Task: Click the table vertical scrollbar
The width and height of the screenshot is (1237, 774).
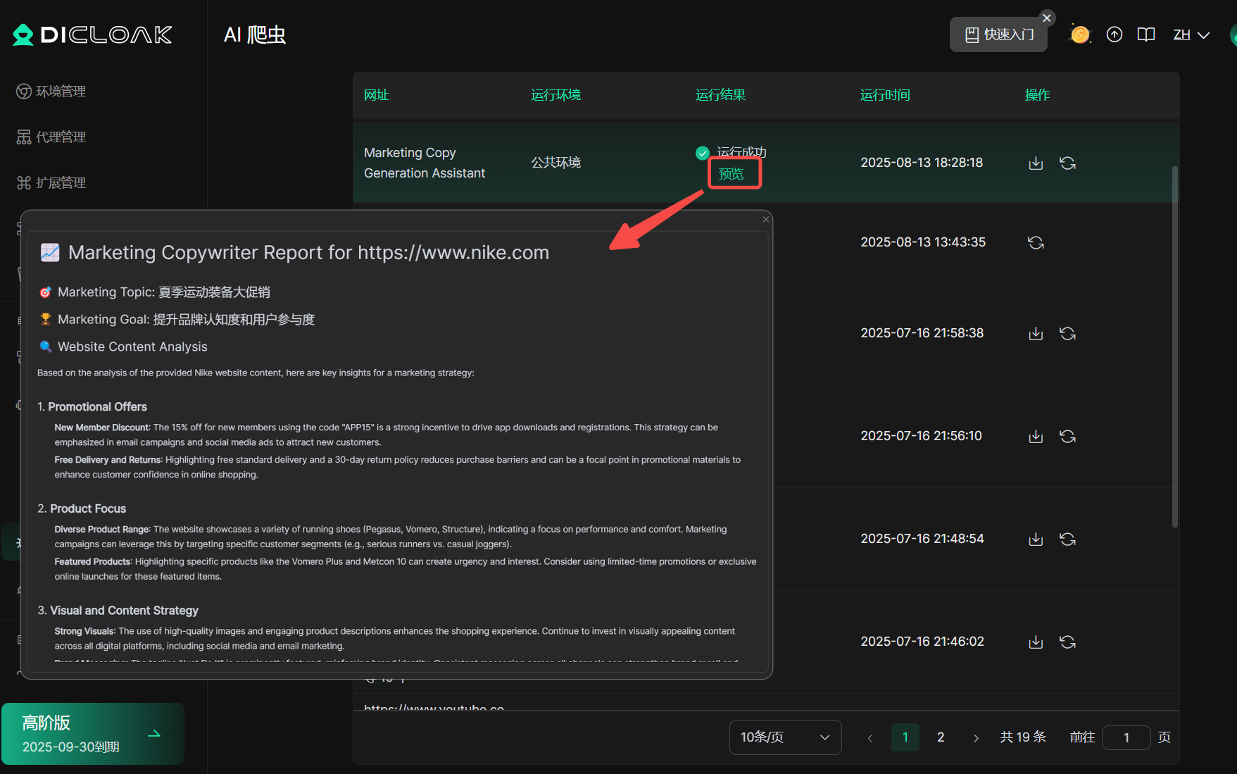Action: tap(1174, 347)
